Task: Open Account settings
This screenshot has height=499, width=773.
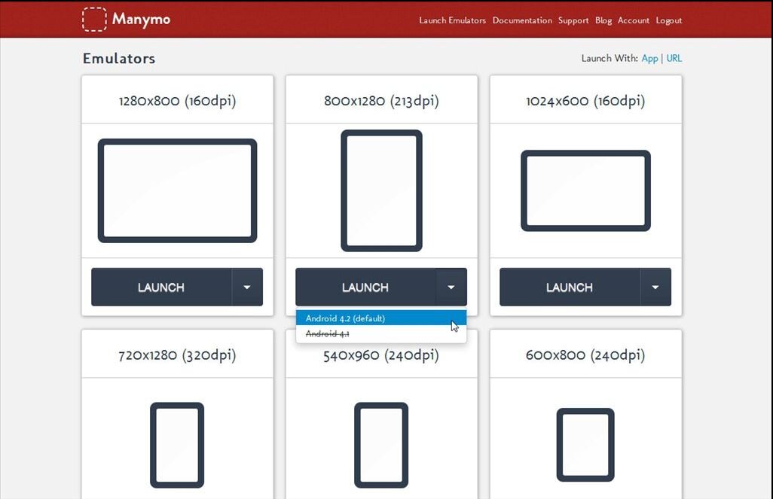Action: coord(634,20)
